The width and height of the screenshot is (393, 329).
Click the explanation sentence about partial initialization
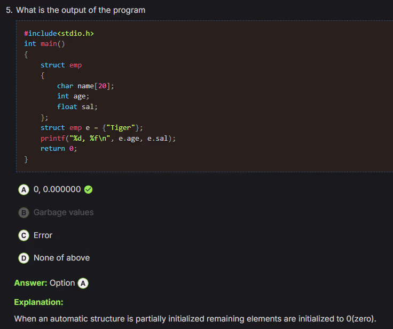(x=195, y=319)
